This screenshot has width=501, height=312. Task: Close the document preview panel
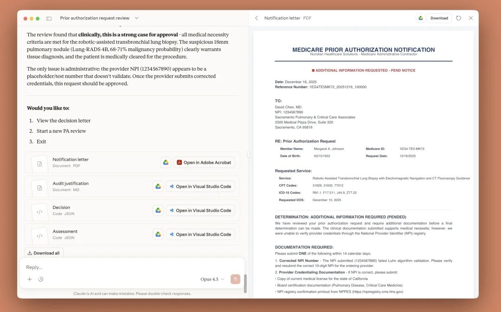click(470, 18)
